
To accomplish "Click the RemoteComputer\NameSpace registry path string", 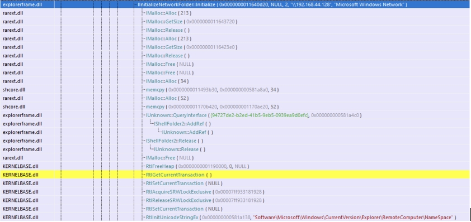I will 354,217.
